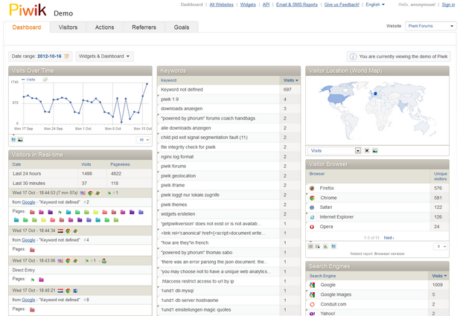Click the 'piwik 1.9' keyword row
460x316 pixels.
(x=229, y=99)
